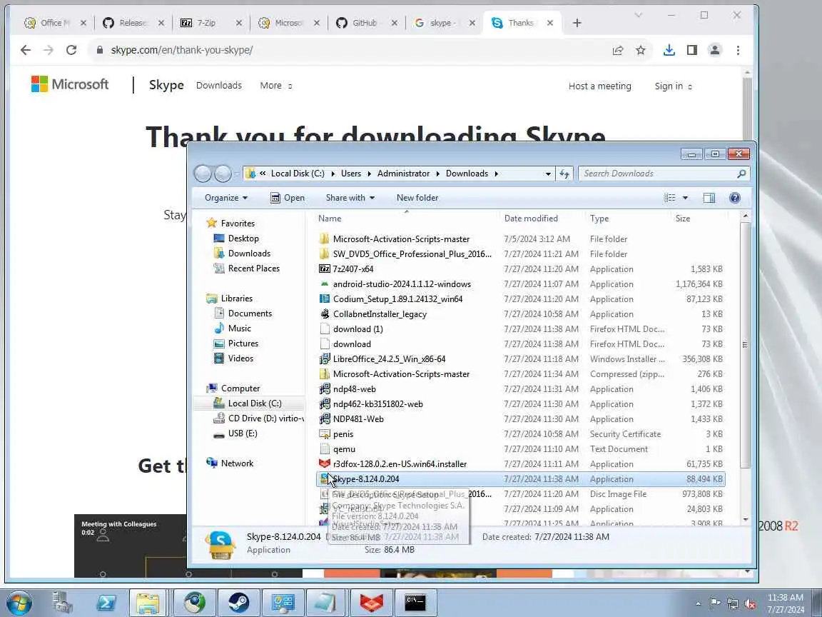Screen dimensions: 822x617
Task: Open a new Chrome tab
Action: (577, 23)
